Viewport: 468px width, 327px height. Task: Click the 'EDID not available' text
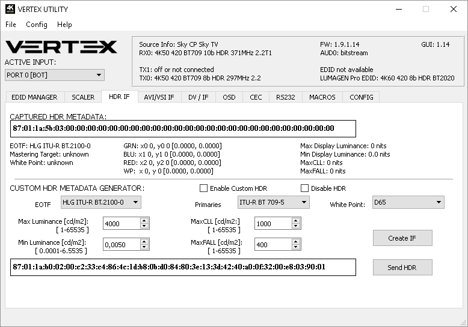click(346, 70)
